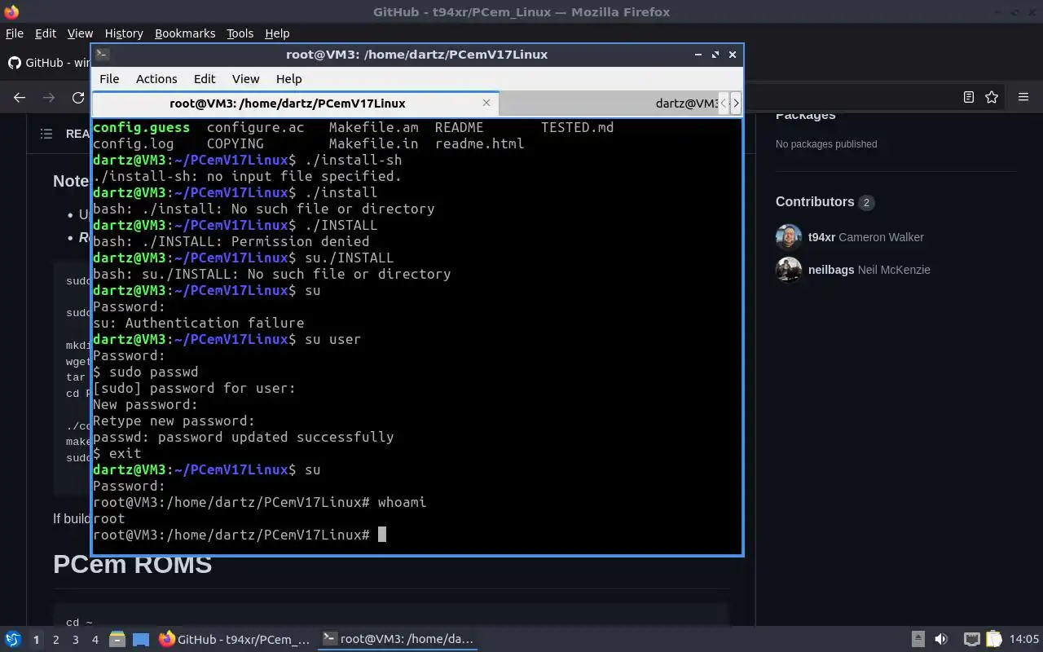
Task: Activate the Firefox GitHub taskbar entry
Action: (x=235, y=640)
